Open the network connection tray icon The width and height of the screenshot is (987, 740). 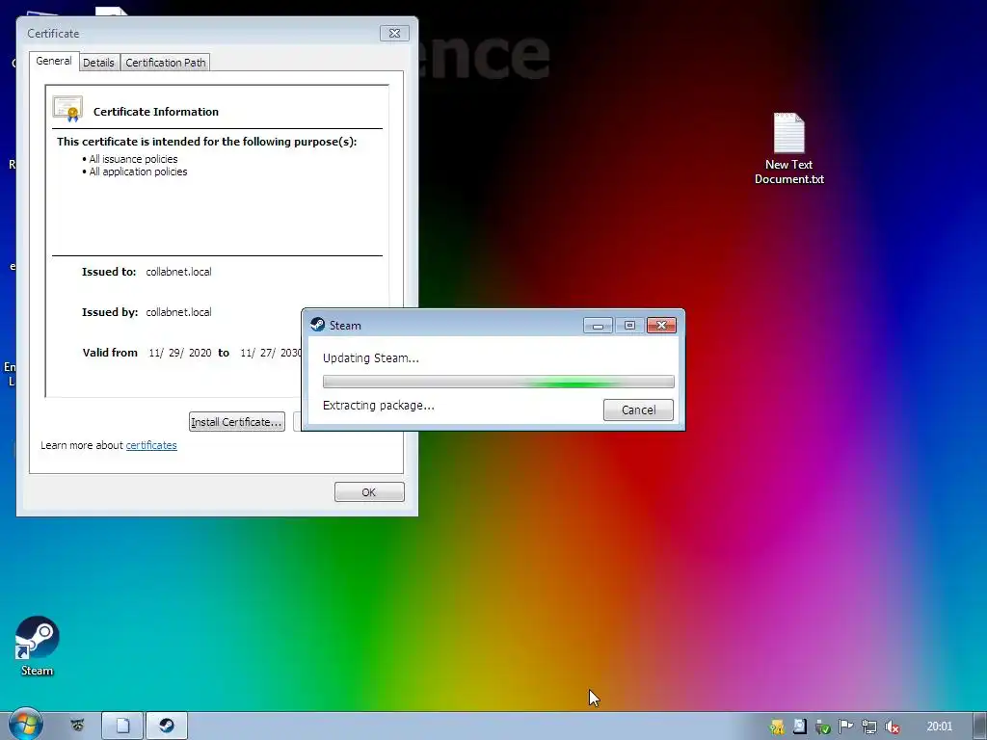pyautogui.click(x=869, y=727)
